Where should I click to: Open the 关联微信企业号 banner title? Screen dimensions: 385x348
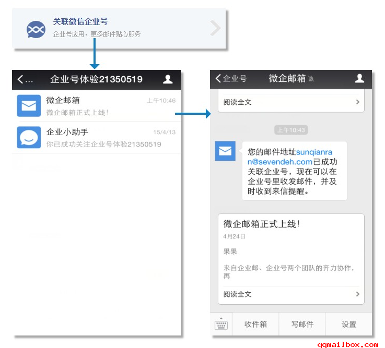[80, 21]
